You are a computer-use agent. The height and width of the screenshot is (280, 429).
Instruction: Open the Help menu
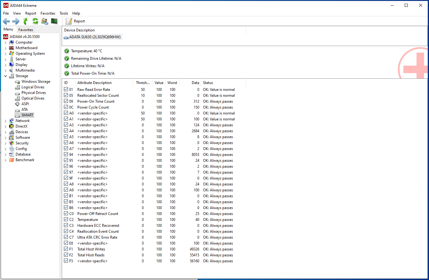[76, 13]
